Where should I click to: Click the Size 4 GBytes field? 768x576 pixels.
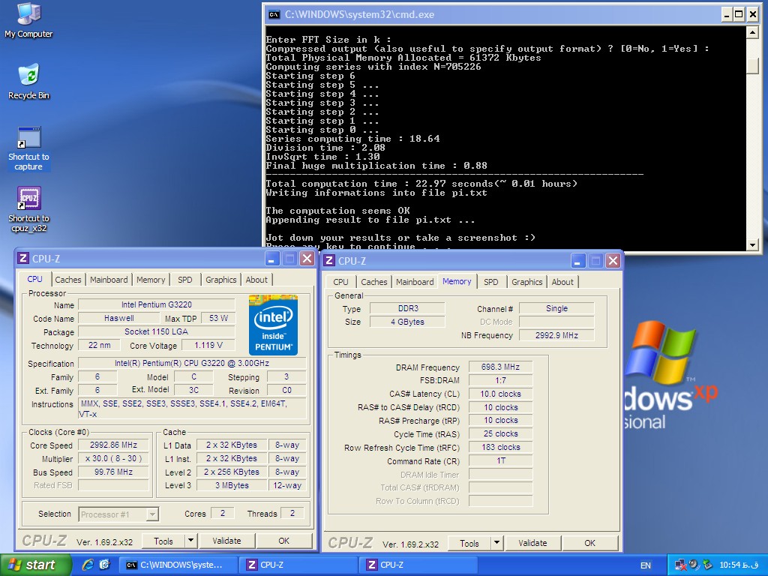click(407, 322)
